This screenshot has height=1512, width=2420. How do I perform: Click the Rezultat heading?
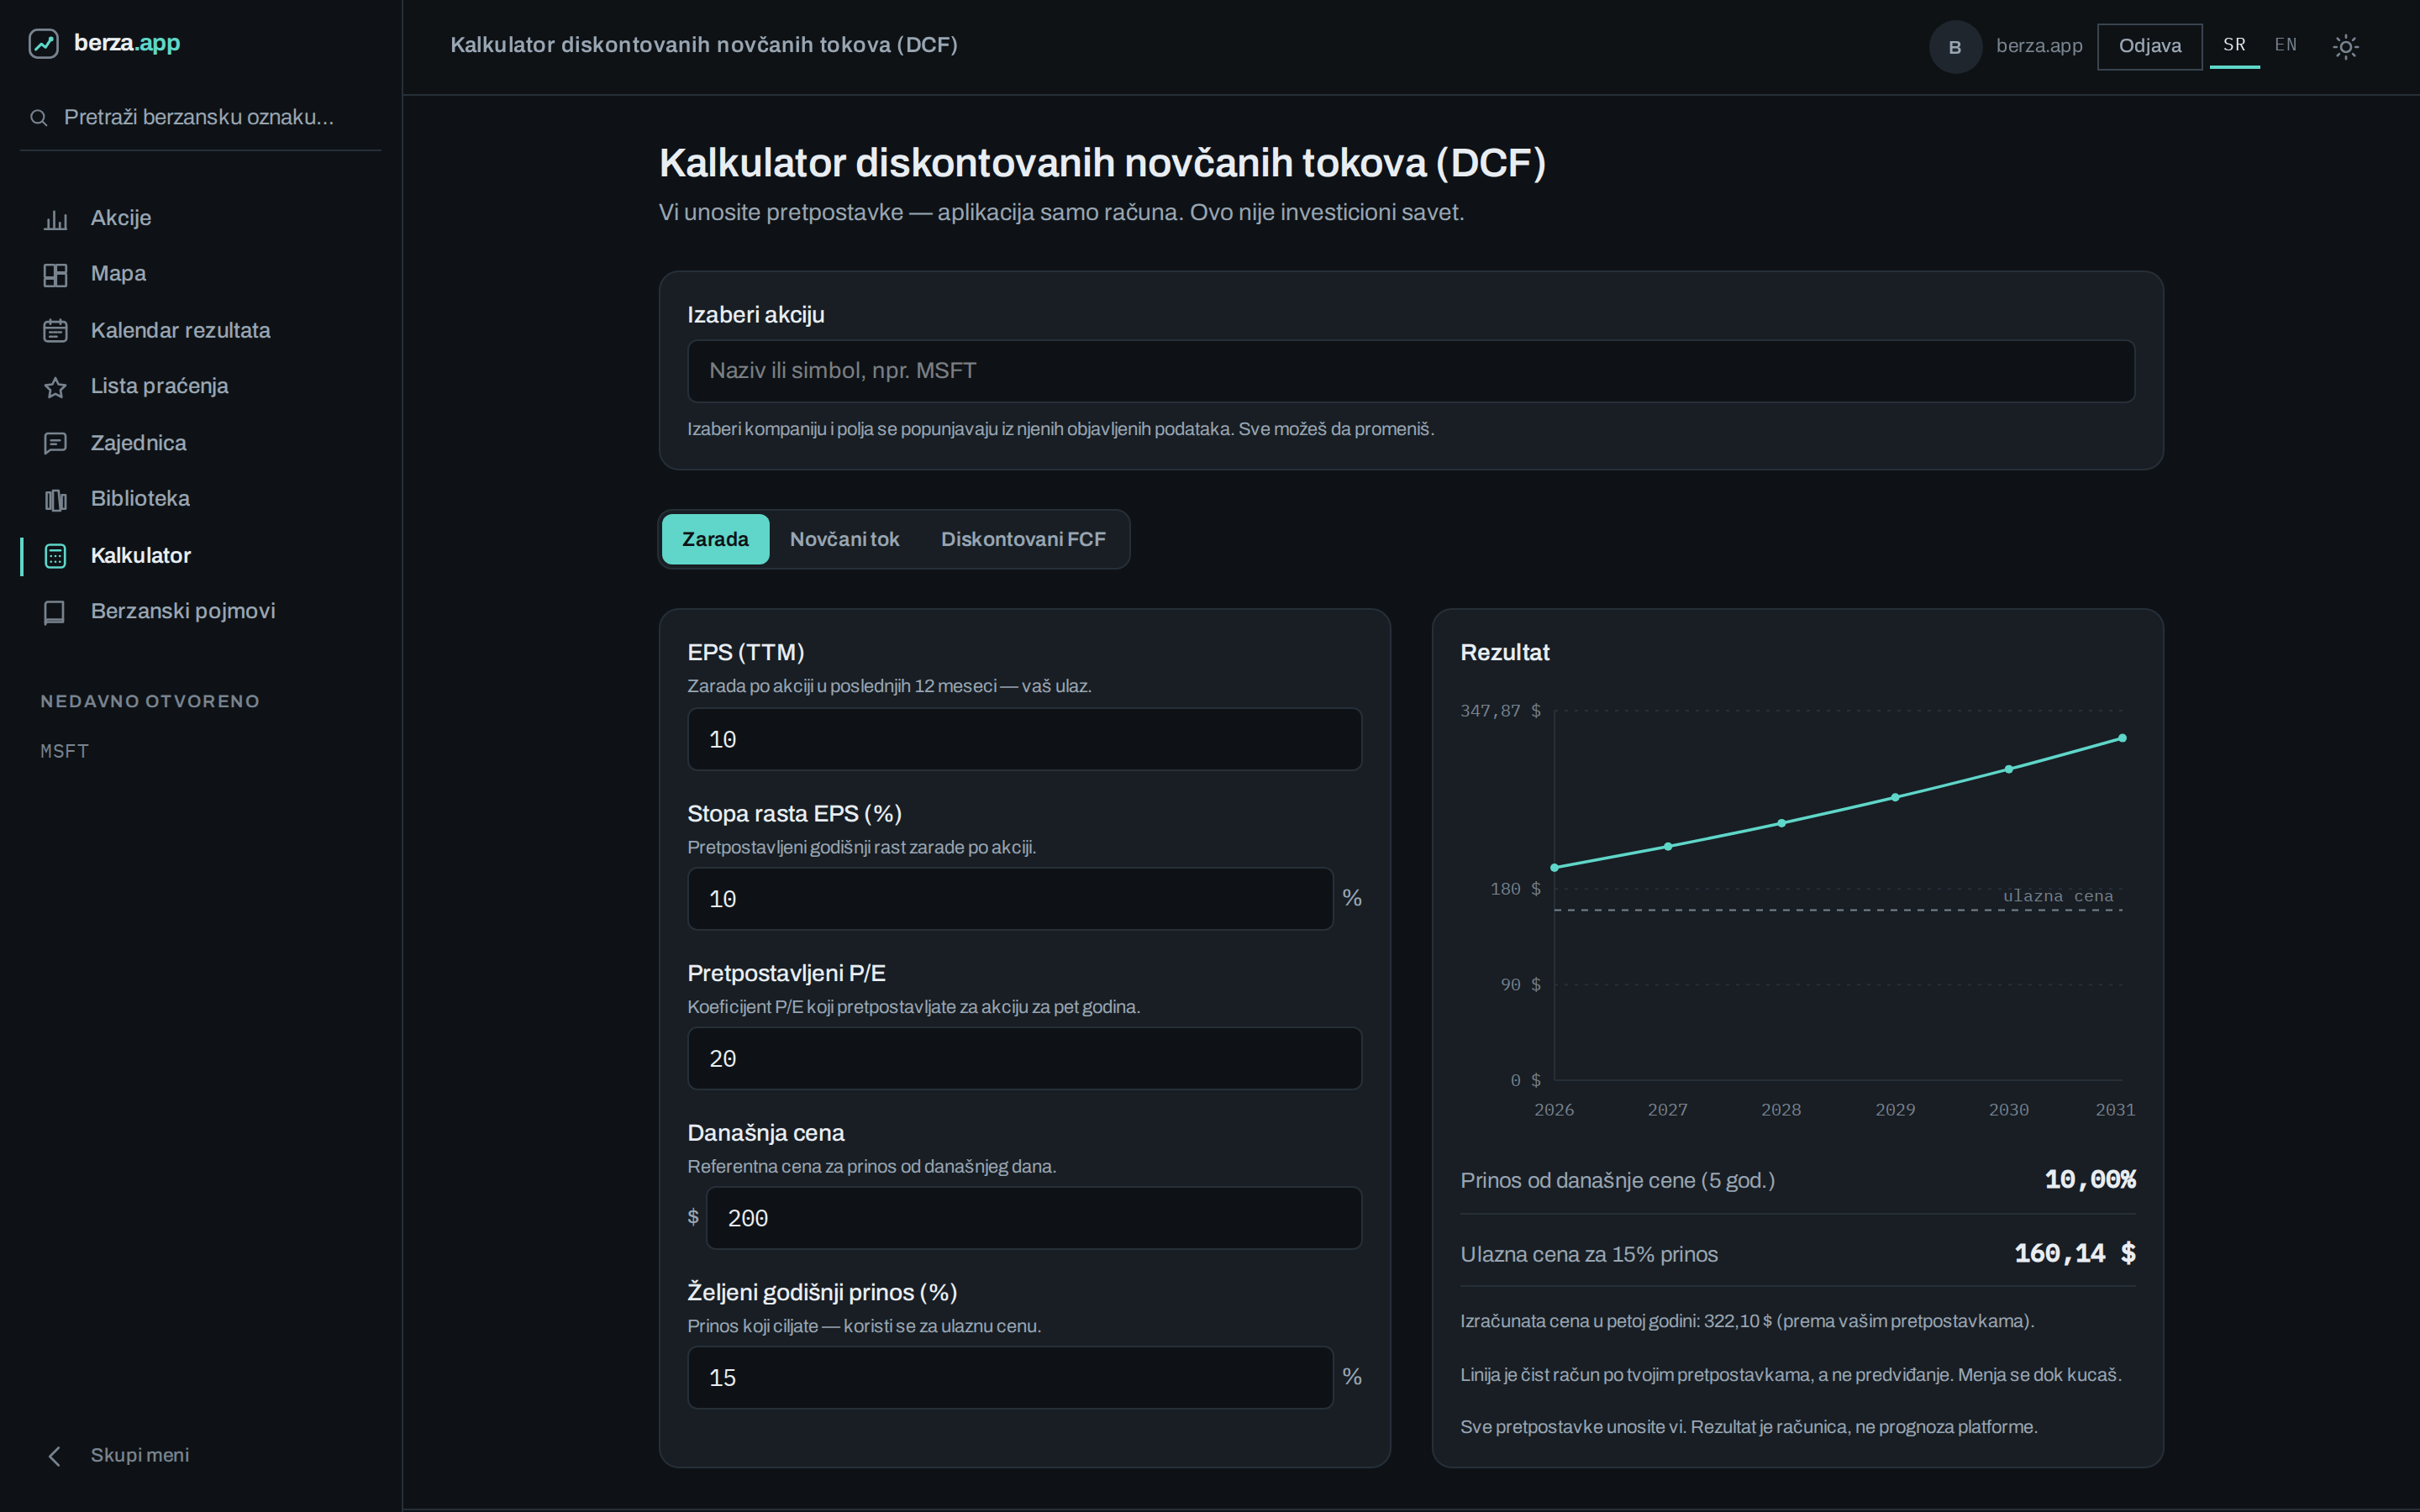(x=1504, y=653)
